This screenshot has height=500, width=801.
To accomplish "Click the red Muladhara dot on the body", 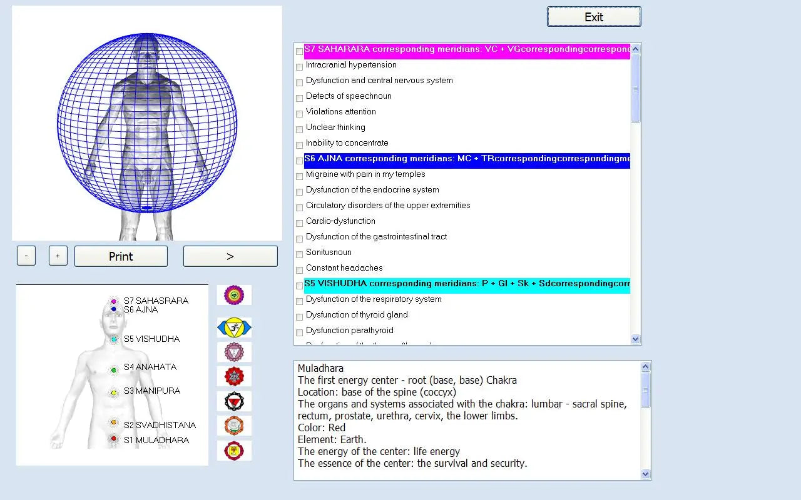I will (114, 439).
